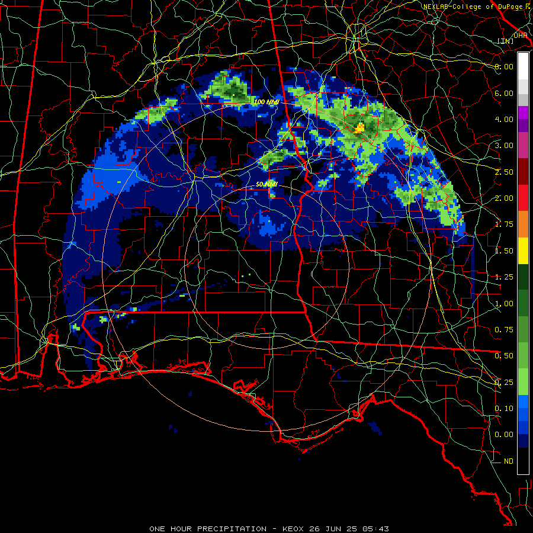
Task: Click the 'KEOX' station identifier in the title
Action: (294, 529)
